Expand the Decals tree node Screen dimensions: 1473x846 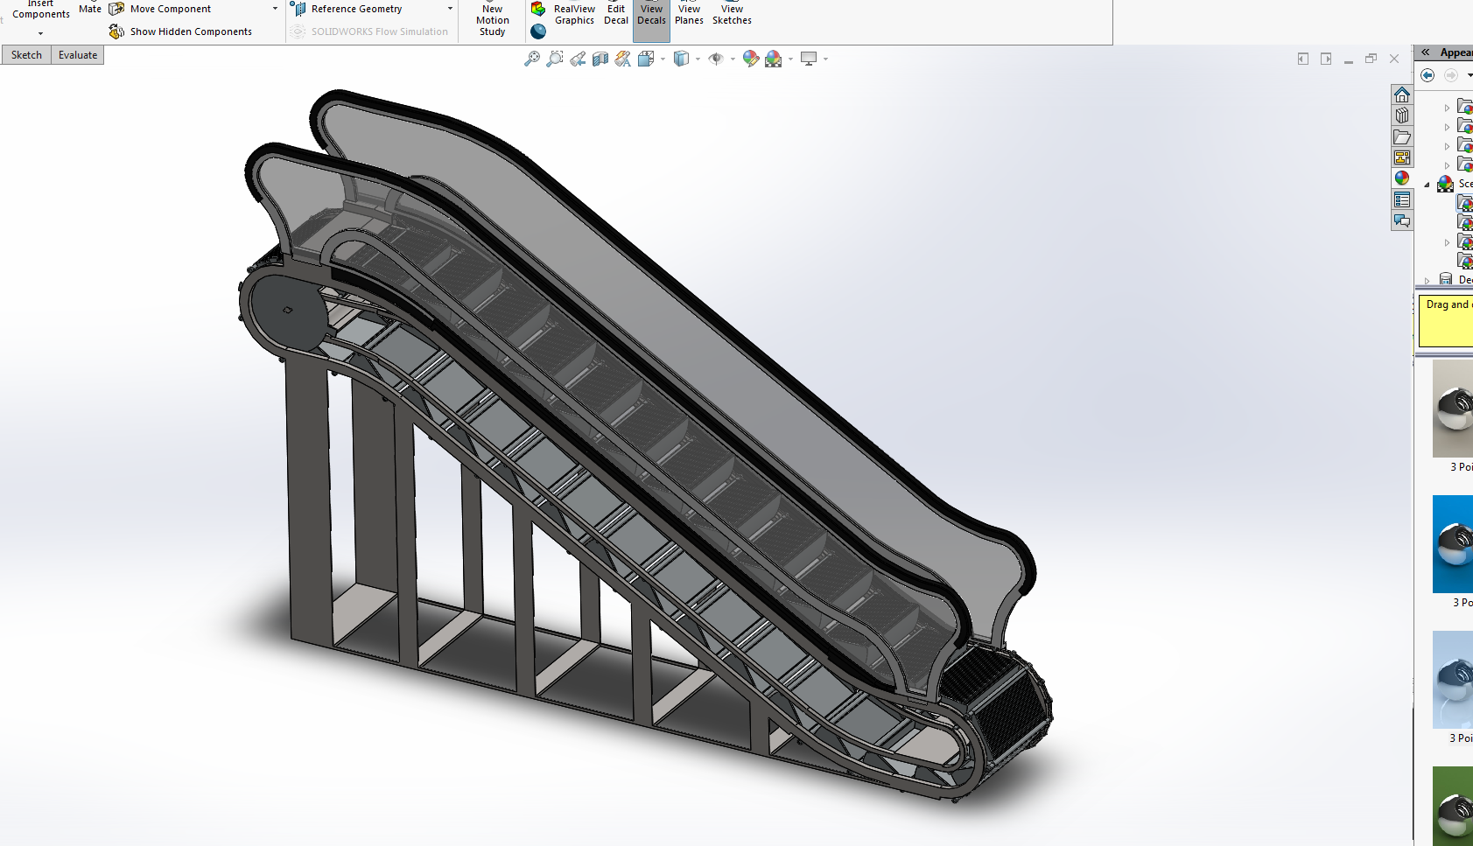pos(1427,281)
